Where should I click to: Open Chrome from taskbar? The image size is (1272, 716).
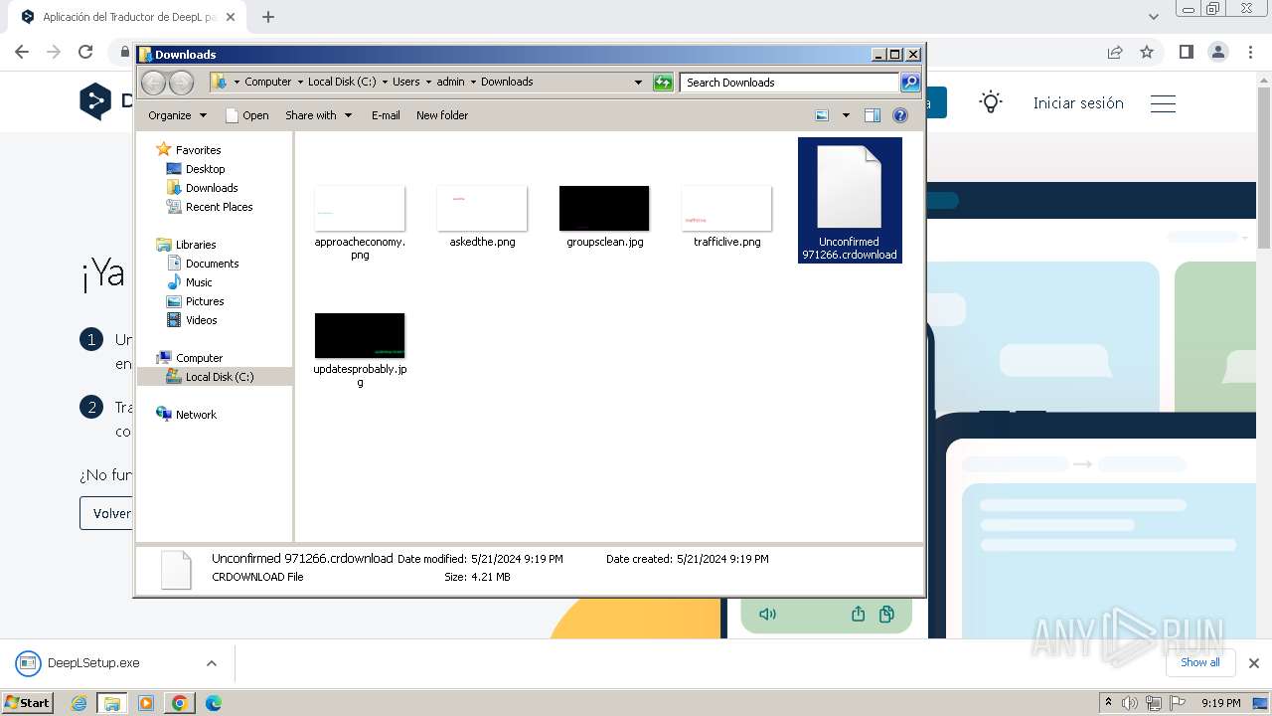pos(180,703)
